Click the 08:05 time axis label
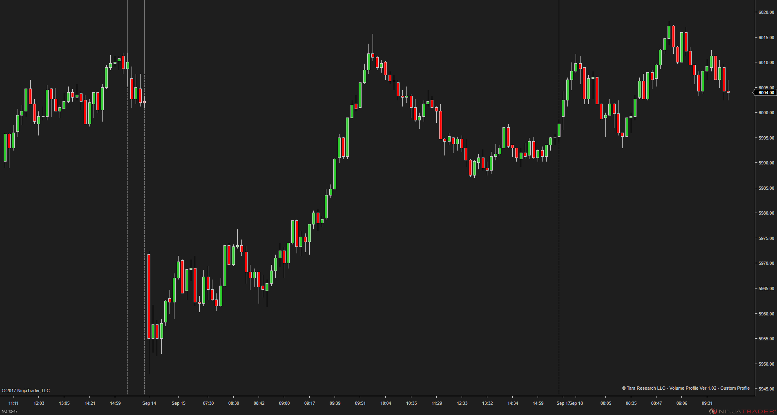This screenshot has height=415, width=777. (x=606, y=403)
